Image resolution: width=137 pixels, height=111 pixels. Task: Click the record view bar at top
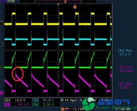[x=58, y=1]
